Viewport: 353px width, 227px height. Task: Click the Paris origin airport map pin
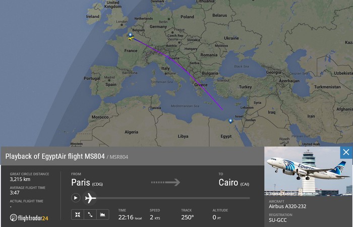pyautogui.click(x=130, y=35)
